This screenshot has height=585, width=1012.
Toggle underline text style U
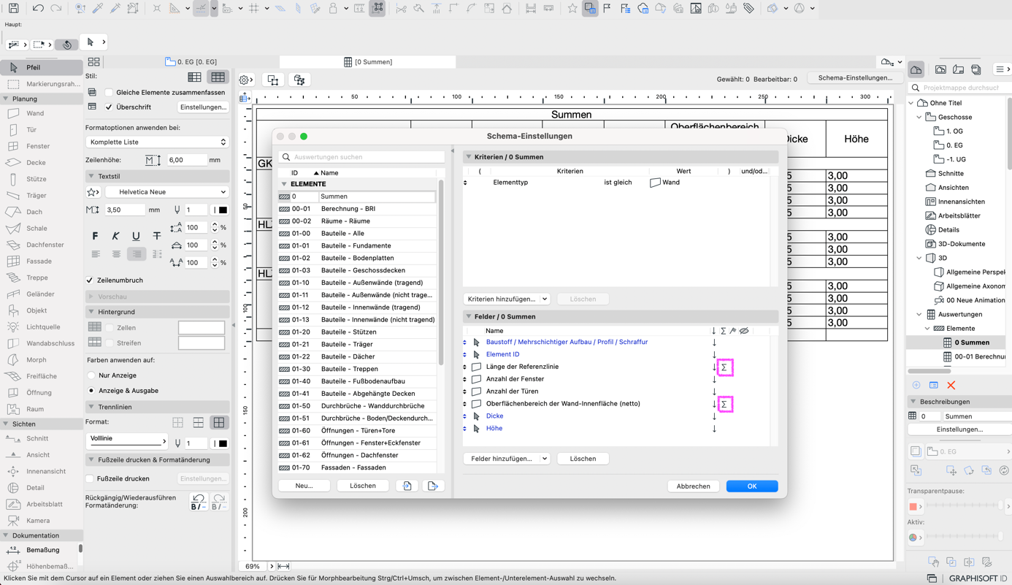click(x=136, y=236)
